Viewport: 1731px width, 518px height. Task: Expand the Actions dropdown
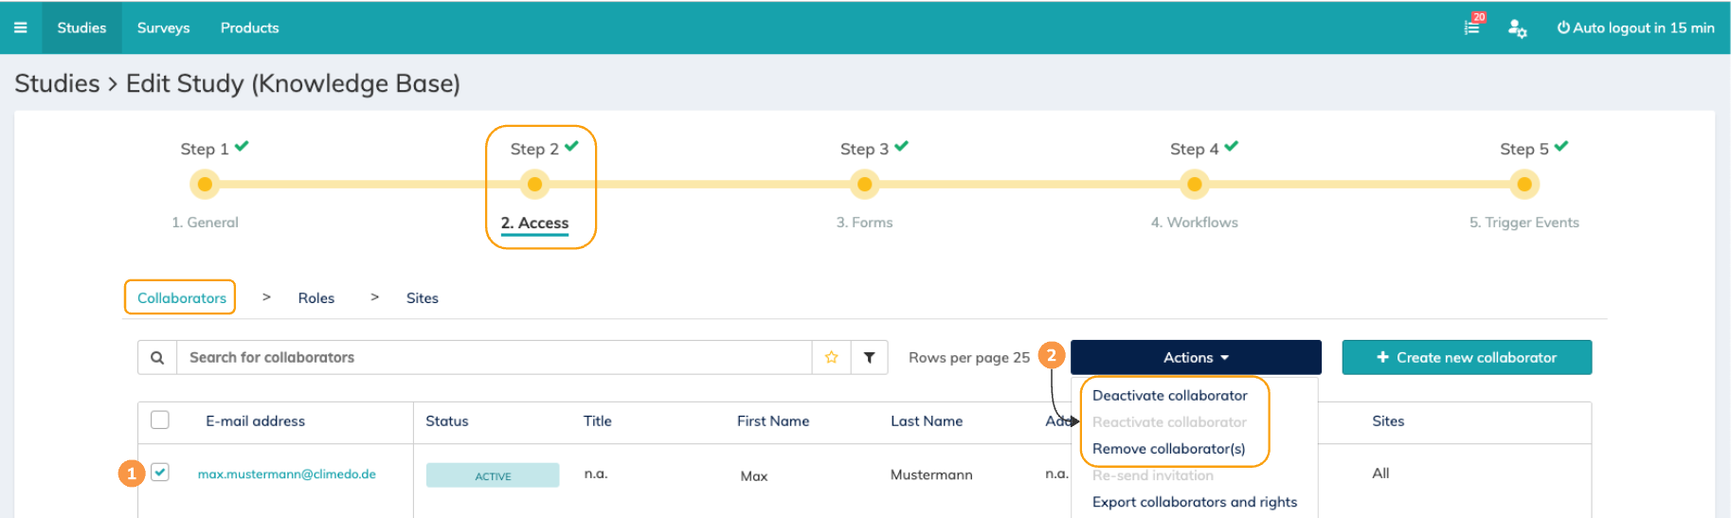1196,357
